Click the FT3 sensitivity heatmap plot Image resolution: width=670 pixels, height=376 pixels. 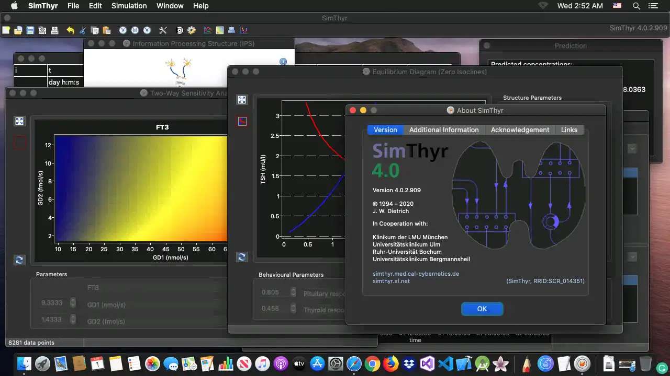(141, 189)
